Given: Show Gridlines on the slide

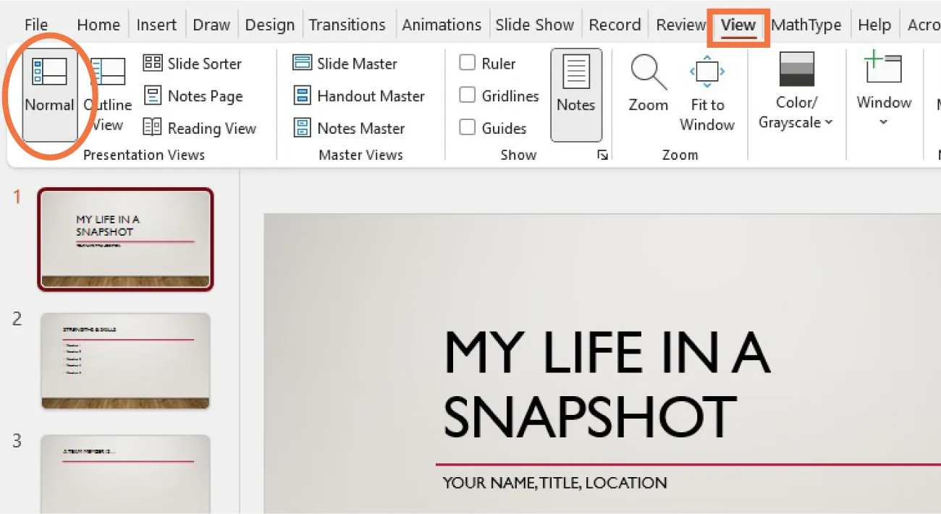Looking at the screenshot, I should click(467, 96).
